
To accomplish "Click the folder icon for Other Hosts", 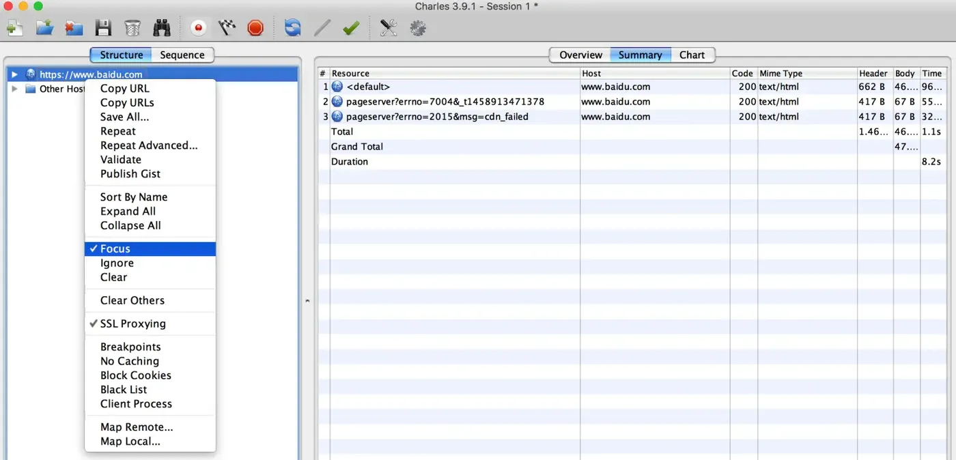I will click(x=31, y=89).
